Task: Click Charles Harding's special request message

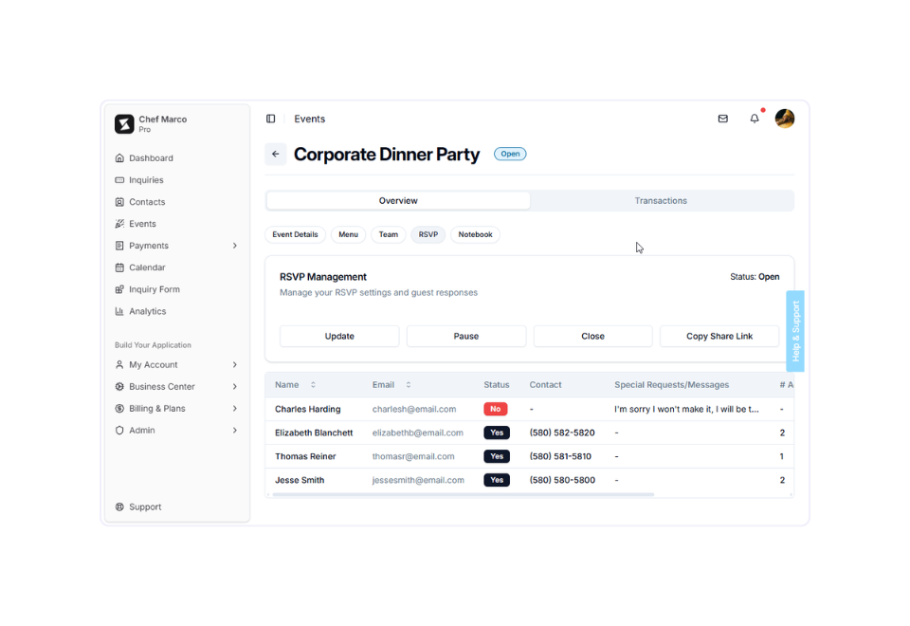Action: (x=686, y=410)
